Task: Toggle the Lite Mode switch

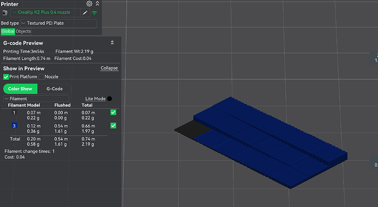Action: tap(112, 99)
